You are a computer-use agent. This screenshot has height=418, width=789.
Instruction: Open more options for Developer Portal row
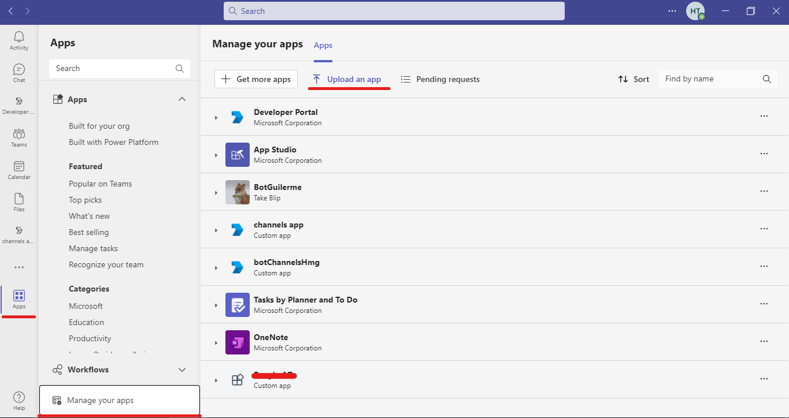click(764, 116)
